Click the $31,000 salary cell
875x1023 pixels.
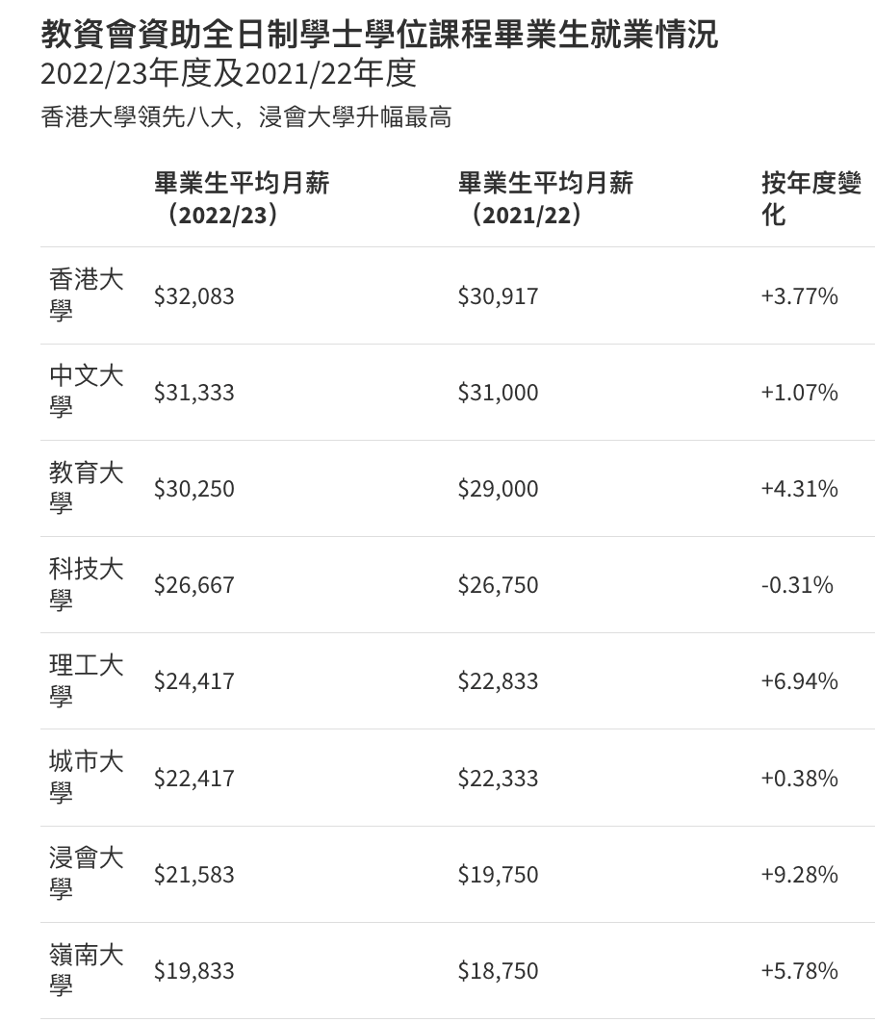(498, 393)
